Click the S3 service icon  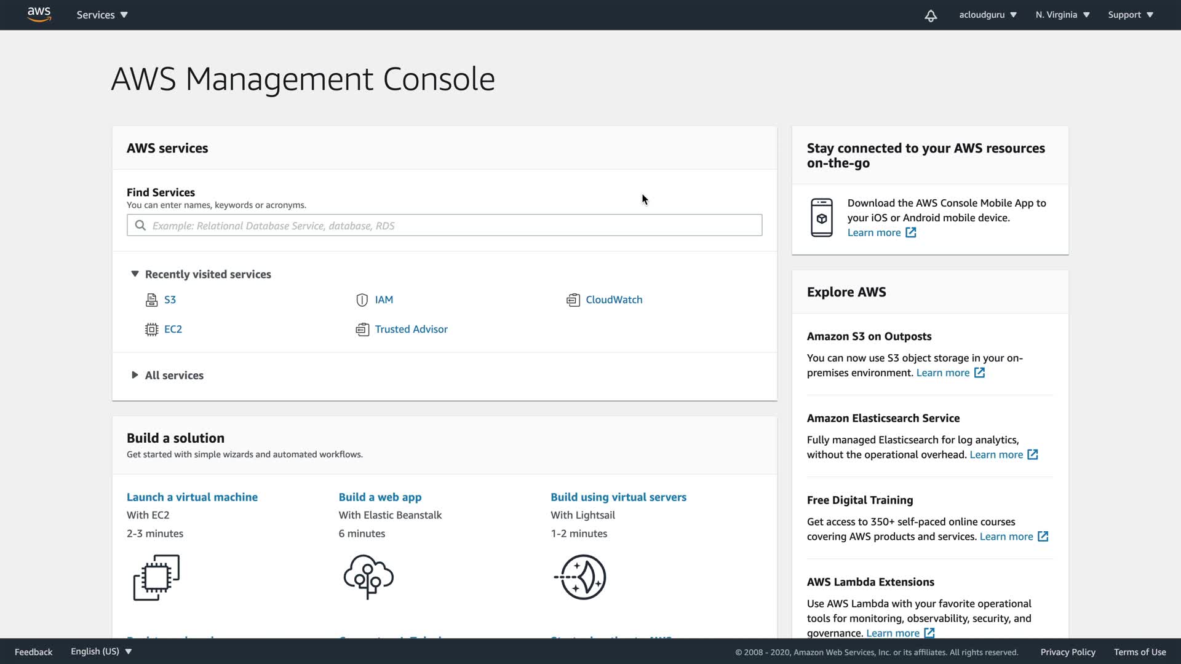(151, 300)
